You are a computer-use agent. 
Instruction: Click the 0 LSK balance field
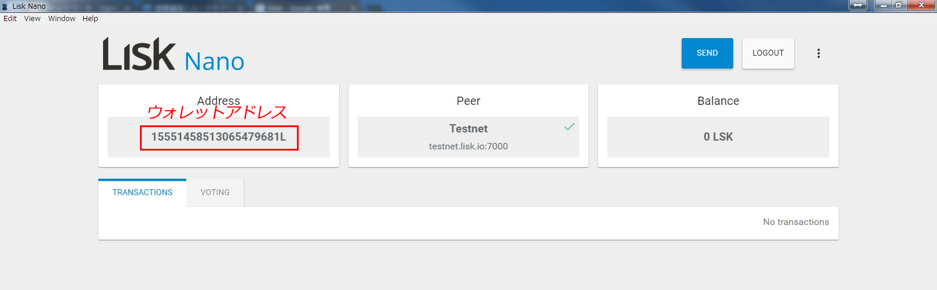(718, 137)
